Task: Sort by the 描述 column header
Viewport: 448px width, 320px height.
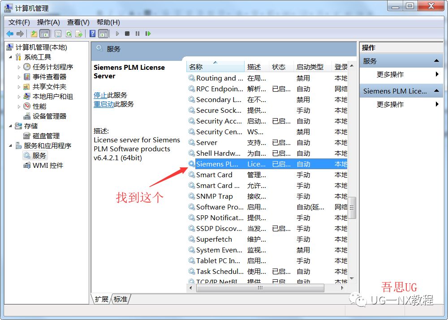Action: tap(257, 67)
